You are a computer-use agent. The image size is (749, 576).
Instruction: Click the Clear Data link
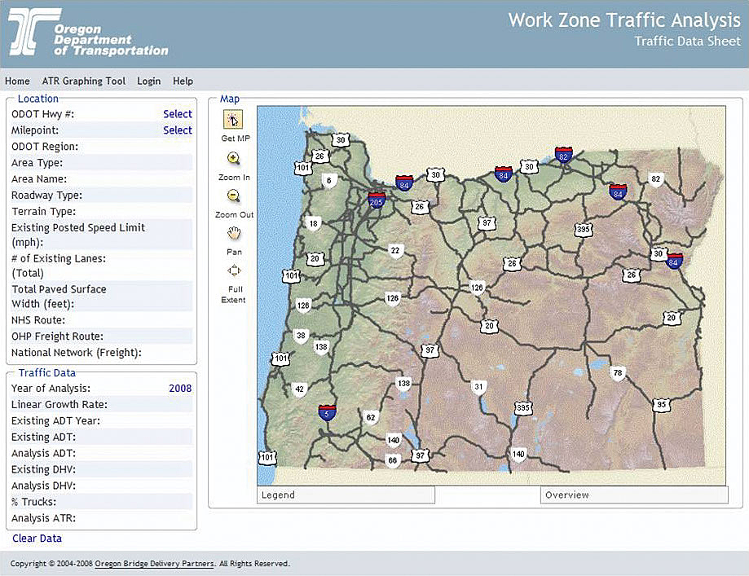tap(37, 539)
